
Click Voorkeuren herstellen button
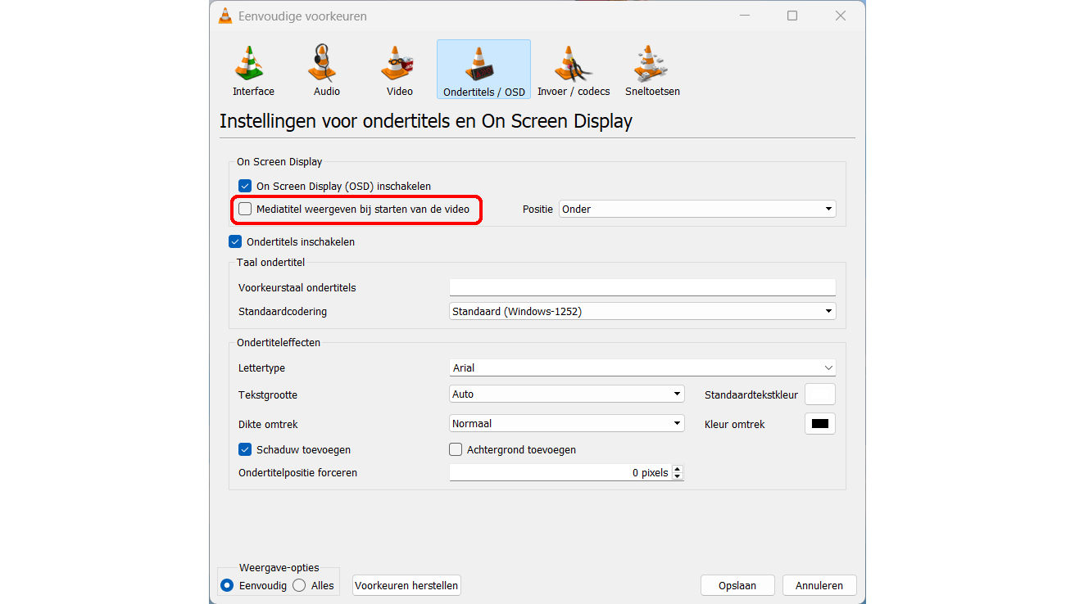(x=407, y=585)
